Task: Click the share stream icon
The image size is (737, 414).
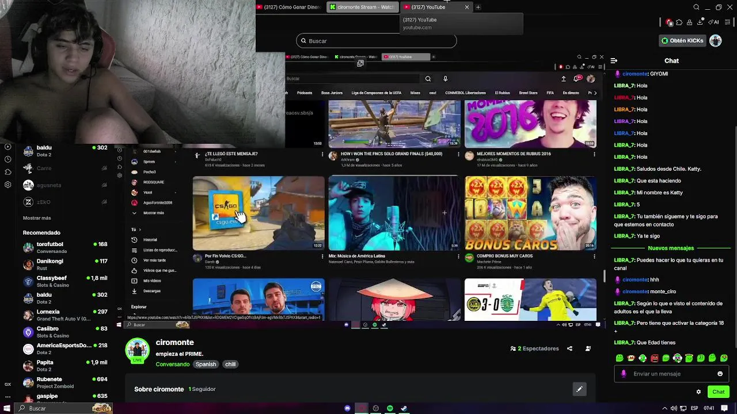Action: [x=569, y=348]
